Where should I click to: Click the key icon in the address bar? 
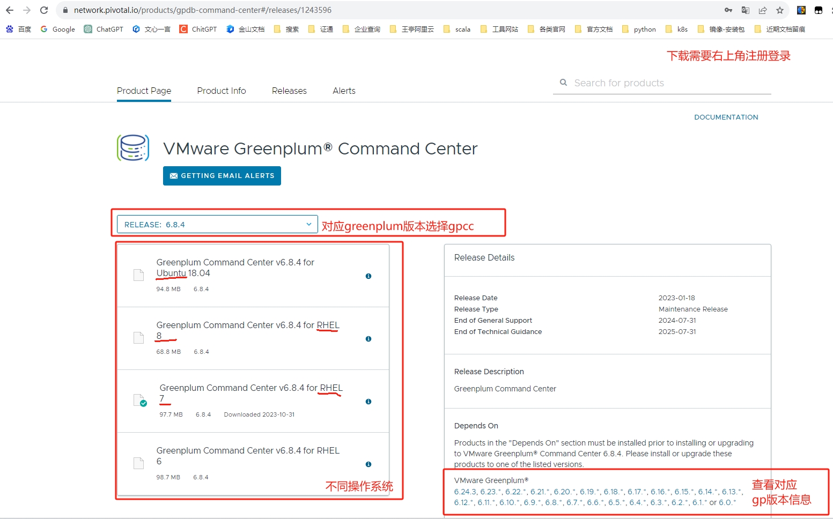(x=728, y=10)
